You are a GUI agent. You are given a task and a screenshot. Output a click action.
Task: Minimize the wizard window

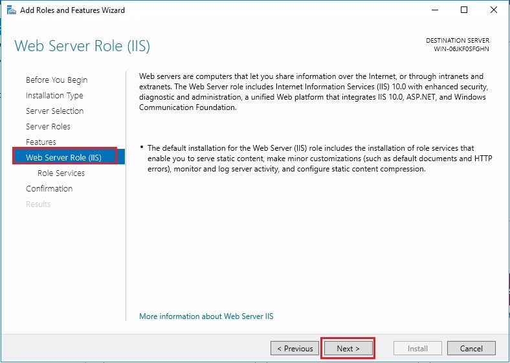tap(435, 10)
